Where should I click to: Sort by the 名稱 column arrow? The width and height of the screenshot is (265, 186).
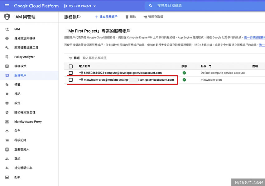[x=210, y=66]
